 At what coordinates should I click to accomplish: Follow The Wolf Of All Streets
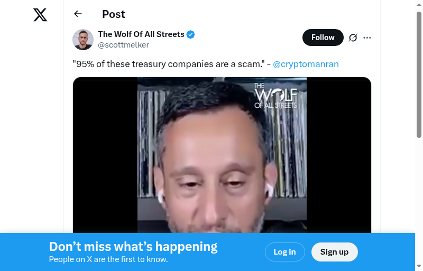point(323,38)
